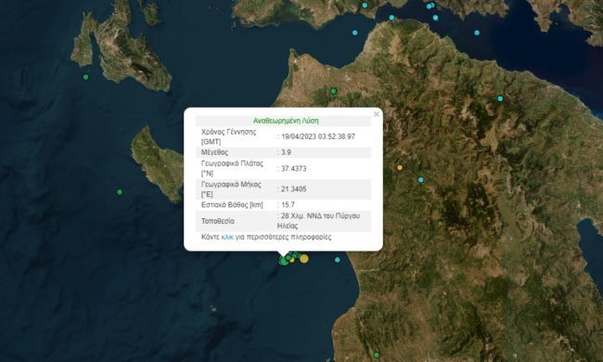This screenshot has width=603, height=362.
Task: Select green sea marker west of Zakynthos
Action: coord(120,191)
